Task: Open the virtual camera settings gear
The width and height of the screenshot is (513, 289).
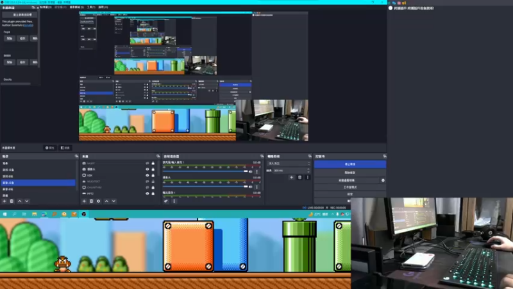Action: [383, 180]
